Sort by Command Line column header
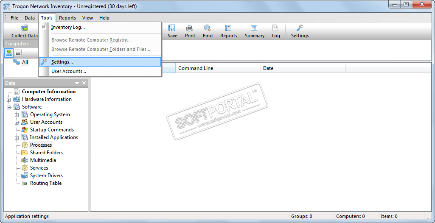The width and height of the screenshot is (435, 223). [x=218, y=68]
